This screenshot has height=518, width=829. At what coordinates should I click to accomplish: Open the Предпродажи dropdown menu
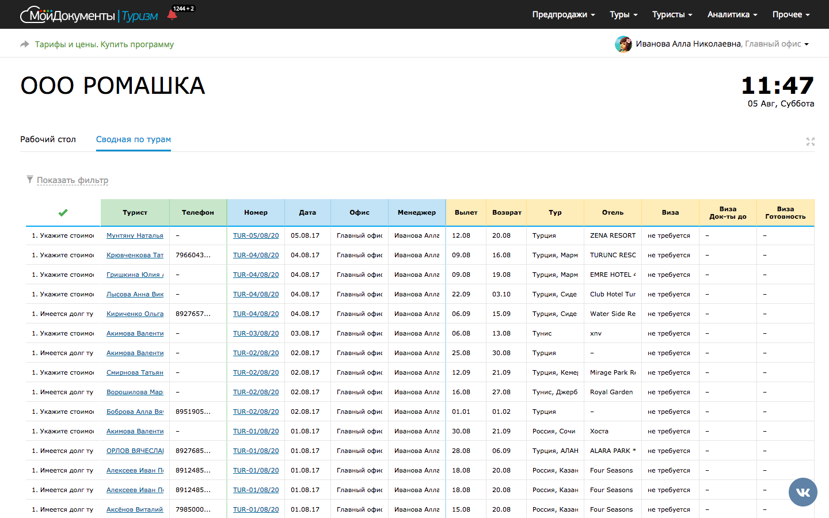(x=563, y=14)
